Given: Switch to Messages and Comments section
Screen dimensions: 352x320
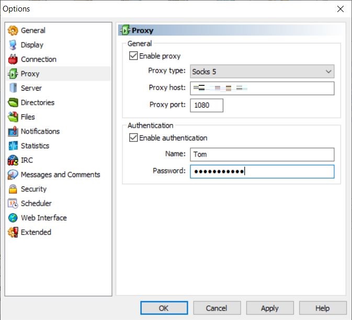Looking at the screenshot, I should point(60,174).
